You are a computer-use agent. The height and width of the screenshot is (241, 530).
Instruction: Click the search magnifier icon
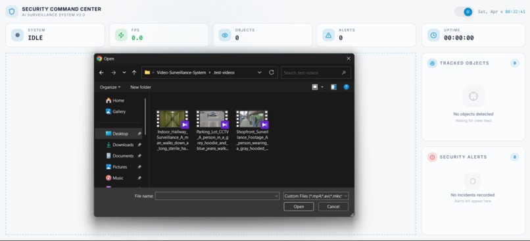click(x=344, y=73)
